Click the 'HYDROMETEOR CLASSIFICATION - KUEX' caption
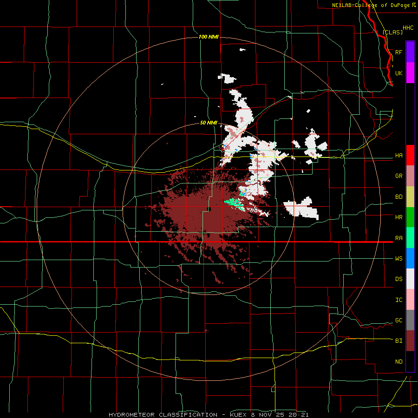Viewport: 418px width, 418px height. [x=179, y=415]
